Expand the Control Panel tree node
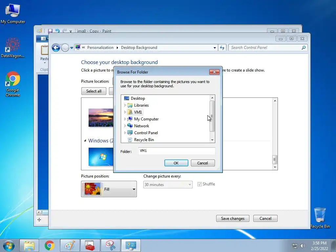This screenshot has width=336, height=252. (x=125, y=133)
